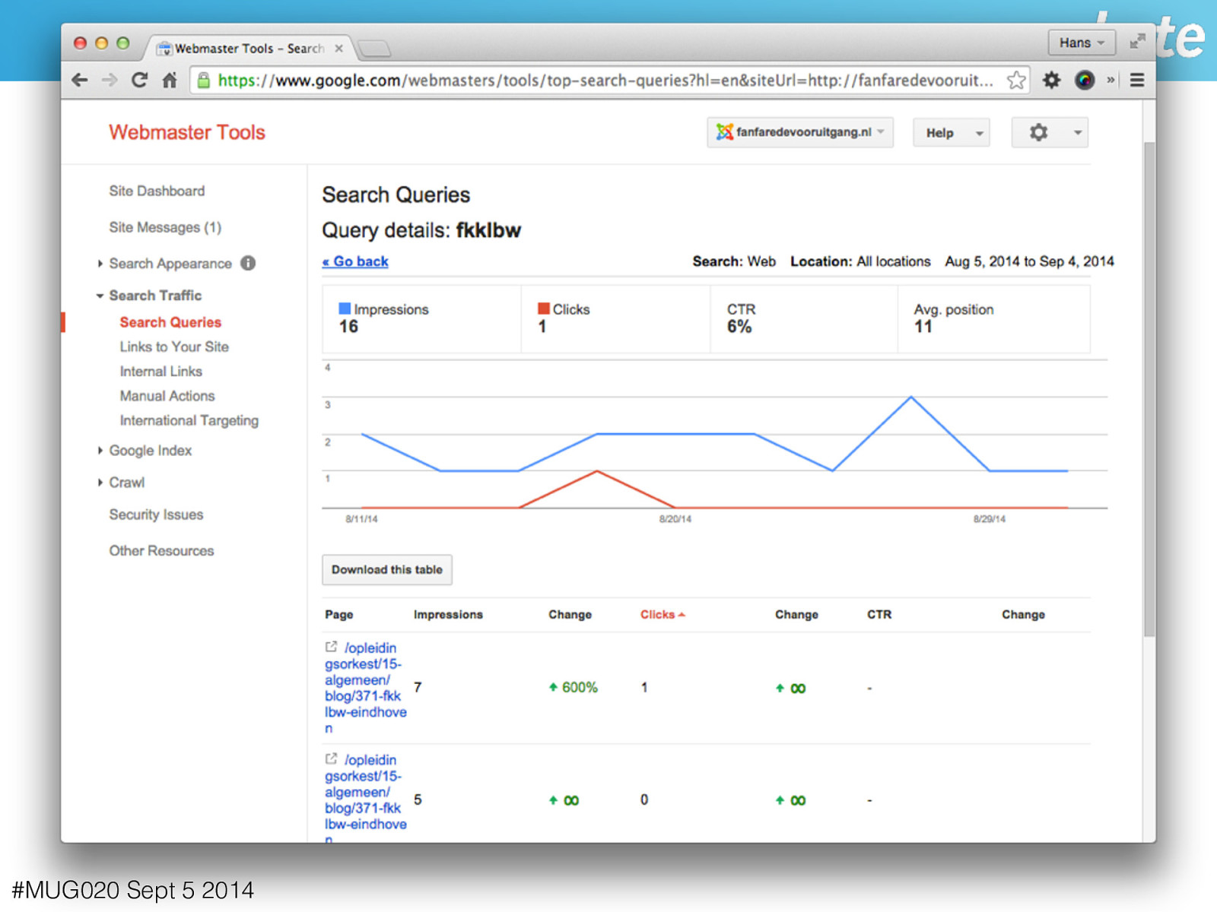Image resolution: width=1217 pixels, height=912 pixels.
Task: Click the Search: Web filter text
Action: tap(734, 261)
